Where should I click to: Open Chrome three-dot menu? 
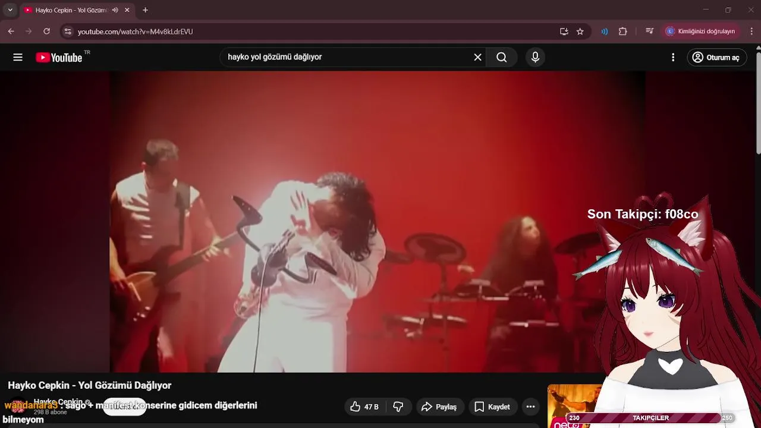[751, 32]
